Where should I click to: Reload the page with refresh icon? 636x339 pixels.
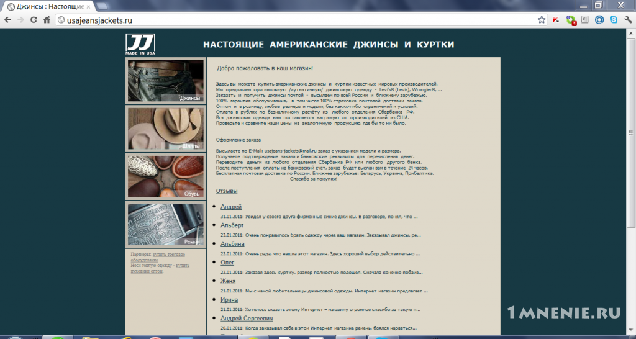pyautogui.click(x=34, y=20)
